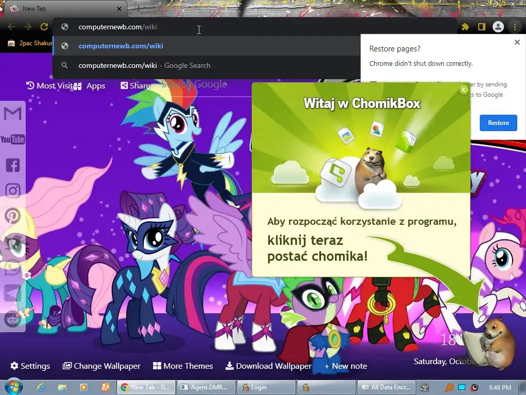Dismiss the Restore pages dialog
This screenshot has height=395, width=526.
pos(517,42)
